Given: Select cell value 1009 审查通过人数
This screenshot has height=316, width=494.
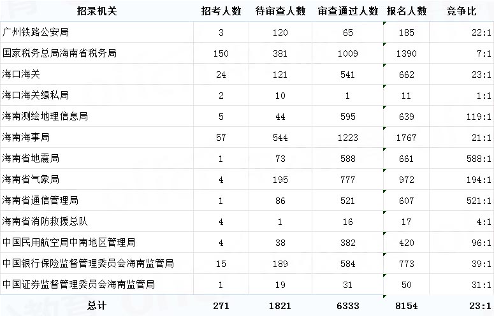Looking at the screenshot, I should tap(348, 54).
